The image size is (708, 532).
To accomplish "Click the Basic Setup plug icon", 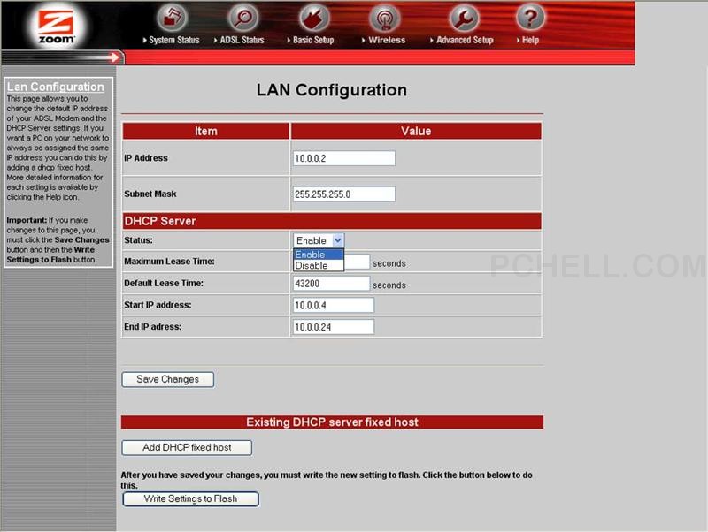I will [314, 18].
